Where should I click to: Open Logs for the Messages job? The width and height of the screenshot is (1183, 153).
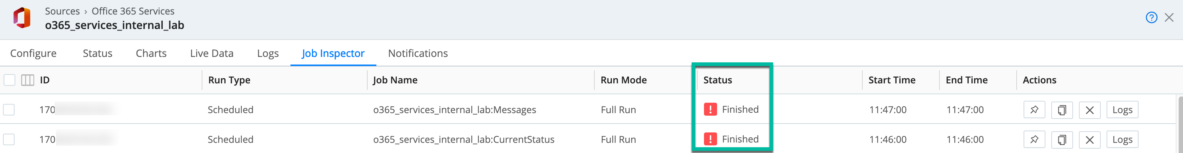[1122, 110]
